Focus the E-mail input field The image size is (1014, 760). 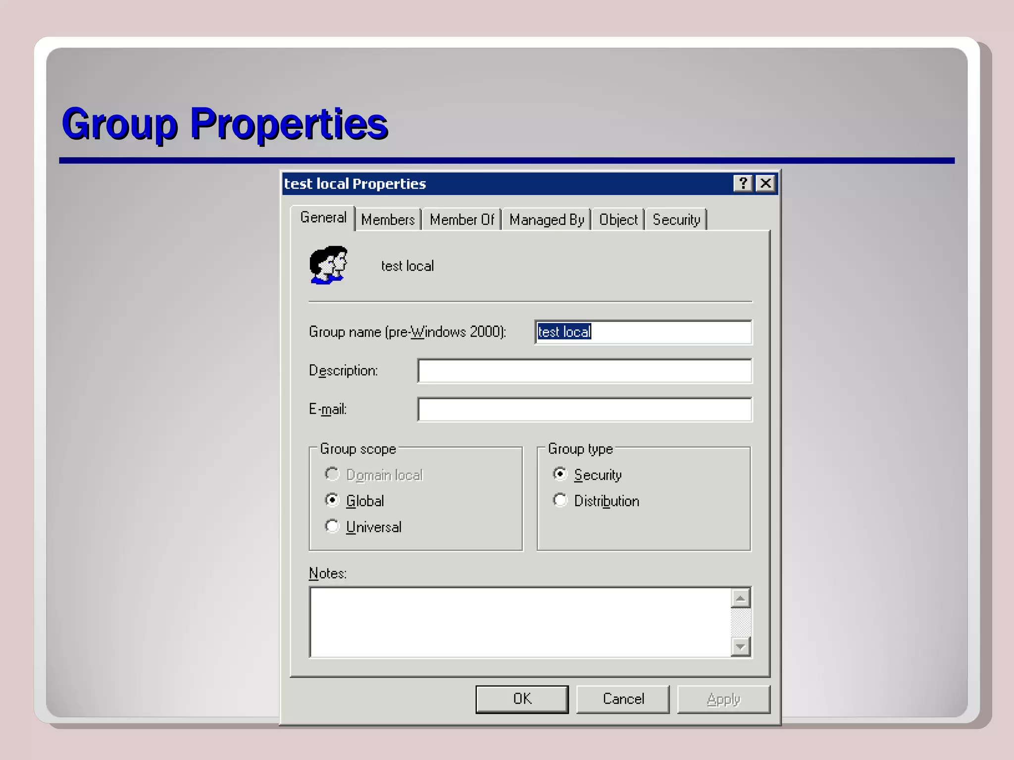[585, 409]
